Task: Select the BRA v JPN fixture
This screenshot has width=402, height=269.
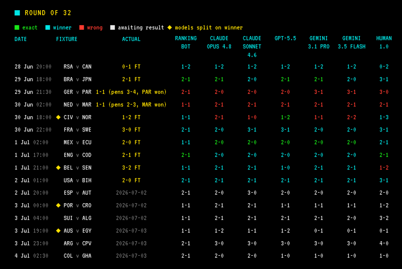Action: pyautogui.click(x=77, y=79)
